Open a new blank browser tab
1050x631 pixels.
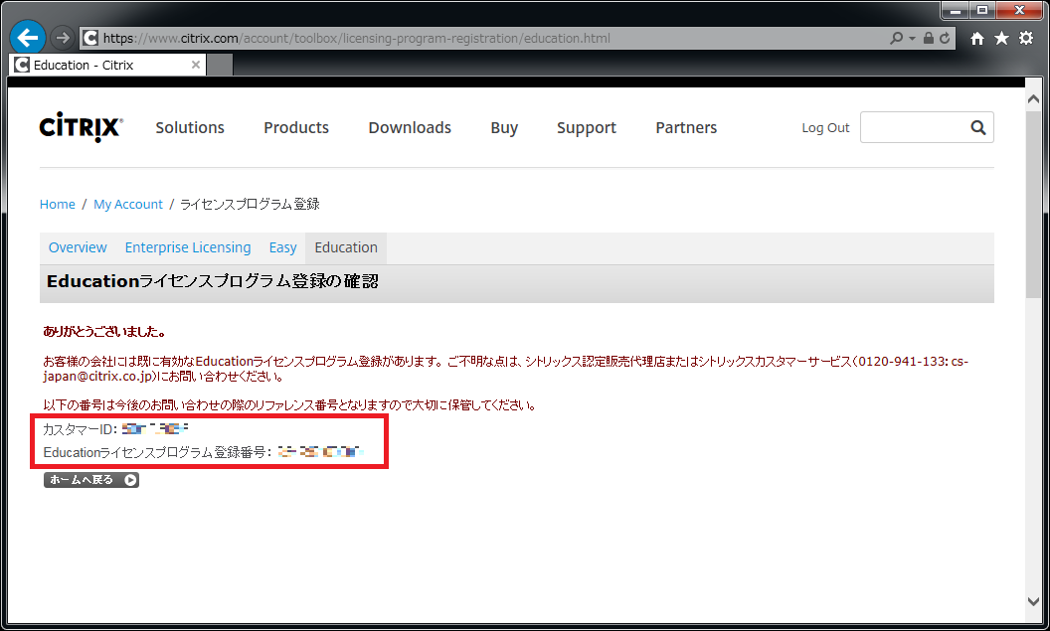pos(220,66)
